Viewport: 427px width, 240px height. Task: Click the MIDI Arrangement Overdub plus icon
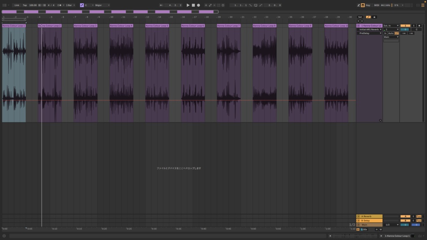coord(206,5)
